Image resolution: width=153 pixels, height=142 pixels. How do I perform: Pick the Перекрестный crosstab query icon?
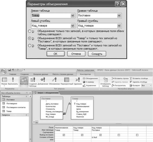67,81
